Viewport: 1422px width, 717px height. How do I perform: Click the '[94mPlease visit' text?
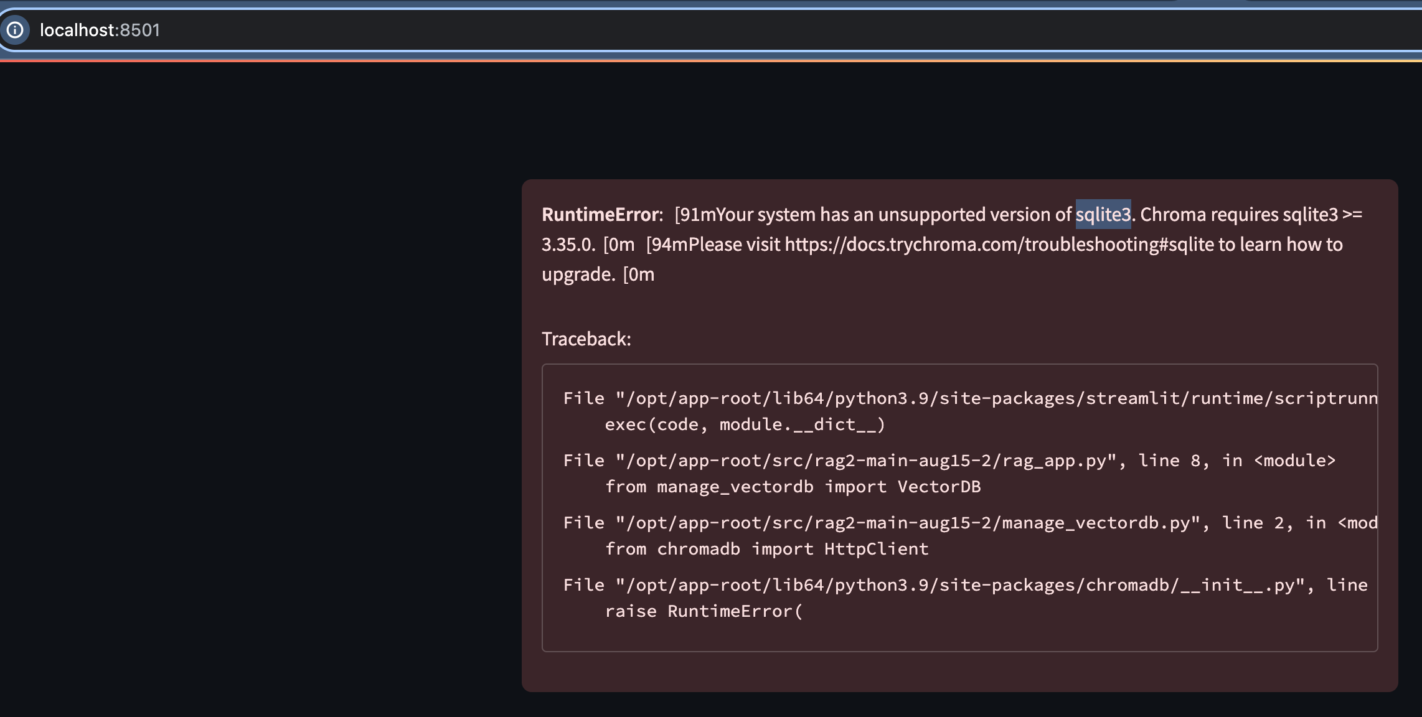(x=713, y=245)
